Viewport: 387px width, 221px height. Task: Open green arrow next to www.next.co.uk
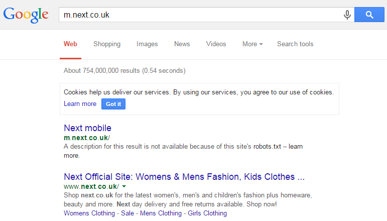[124, 186]
